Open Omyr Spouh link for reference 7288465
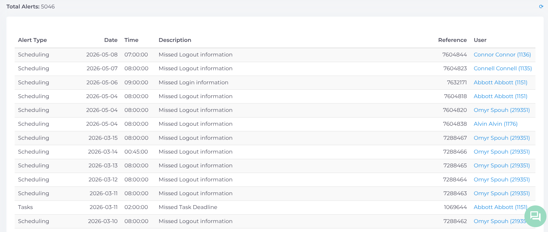548x232 pixels. (502, 166)
